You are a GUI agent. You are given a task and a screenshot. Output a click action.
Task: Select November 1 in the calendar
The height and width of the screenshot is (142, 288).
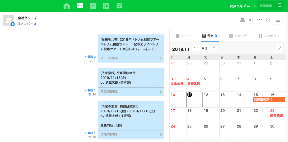pos(261,68)
